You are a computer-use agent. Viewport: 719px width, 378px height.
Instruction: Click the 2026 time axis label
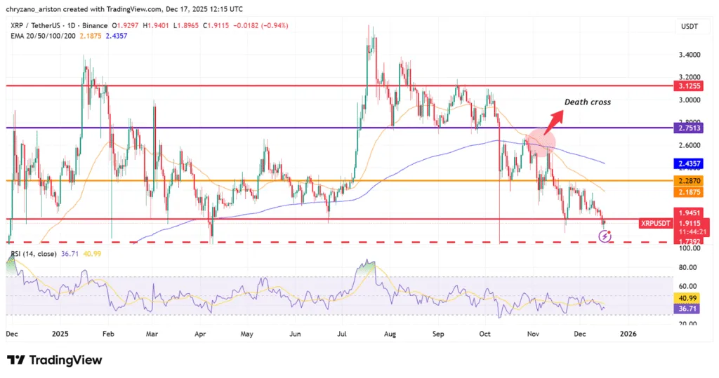pos(628,334)
